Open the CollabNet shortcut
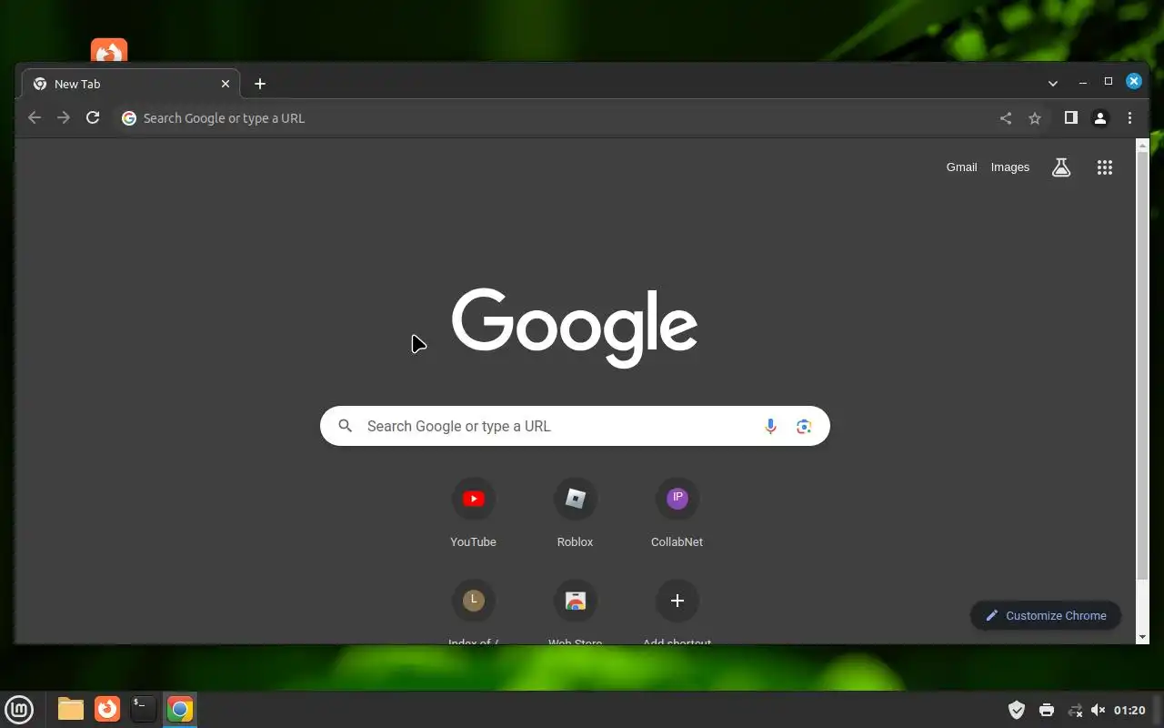This screenshot has width=1164, height=728. click(677, 512)
